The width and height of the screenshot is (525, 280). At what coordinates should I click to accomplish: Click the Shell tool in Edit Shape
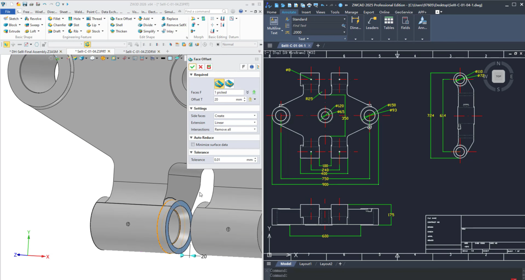[119, 25]
